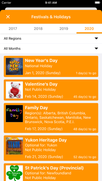102x181 pixels.
Task: Close the Festivals & Holidays panel
Action: [x=8, y=17]
